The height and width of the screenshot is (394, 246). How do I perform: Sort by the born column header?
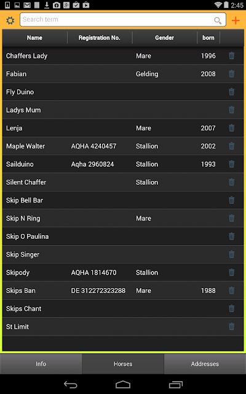(208, 38)
